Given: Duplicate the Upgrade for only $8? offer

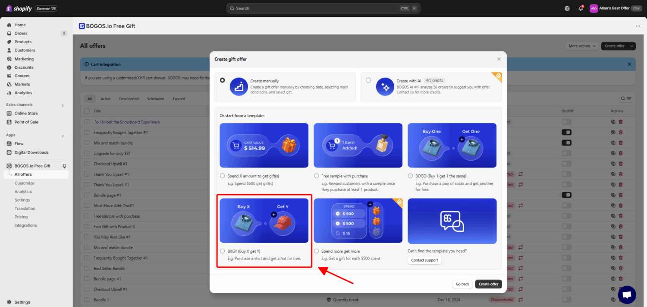Looking at the screenshot, I should (613, 153).
